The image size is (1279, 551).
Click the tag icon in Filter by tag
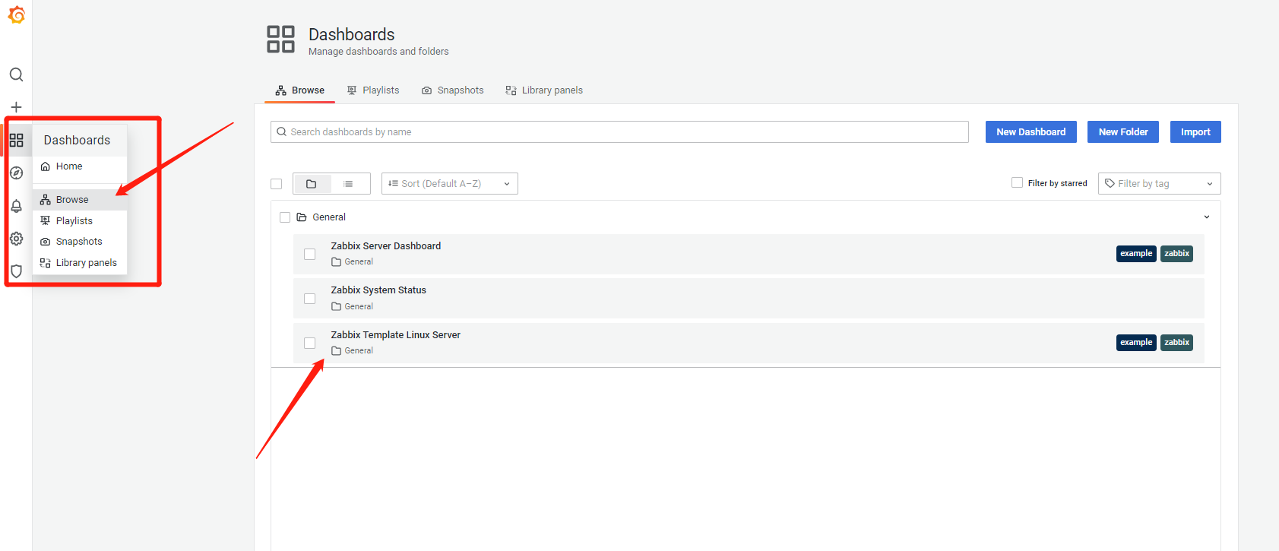point(1110,183)
